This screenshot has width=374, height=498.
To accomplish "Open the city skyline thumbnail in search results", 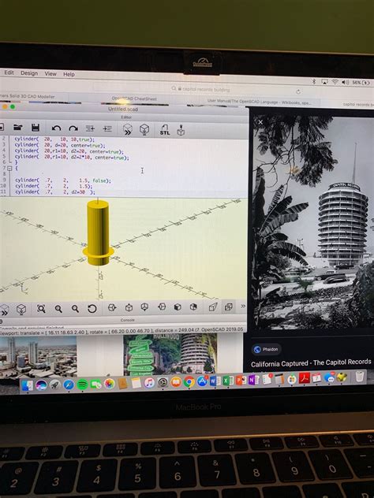I will pyautogui.click(x=38, y=357).
